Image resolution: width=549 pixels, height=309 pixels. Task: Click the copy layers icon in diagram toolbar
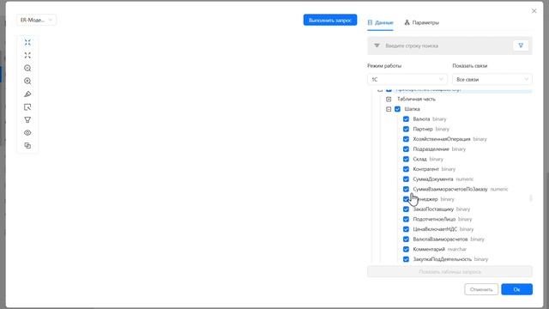click(27, 145)
